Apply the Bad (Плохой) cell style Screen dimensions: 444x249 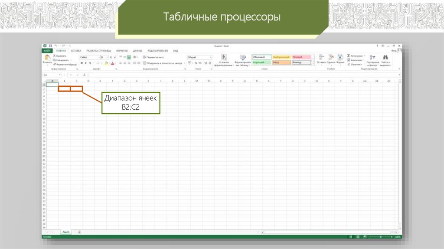[x=301, y=57]
